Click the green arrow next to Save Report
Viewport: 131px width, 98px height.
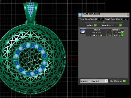121,25
